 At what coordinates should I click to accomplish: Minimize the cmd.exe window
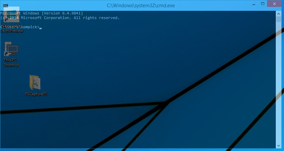pos(254,4)
